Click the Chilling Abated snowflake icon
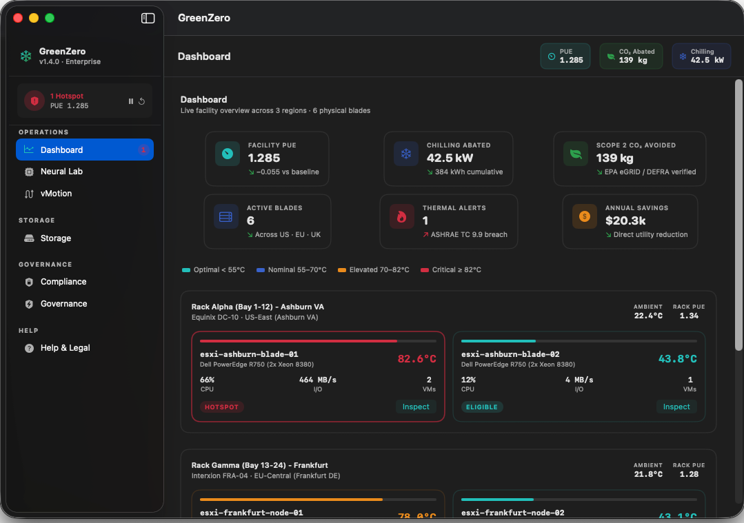The height and width of the screenshot is (523, 744). pos(405,154)
